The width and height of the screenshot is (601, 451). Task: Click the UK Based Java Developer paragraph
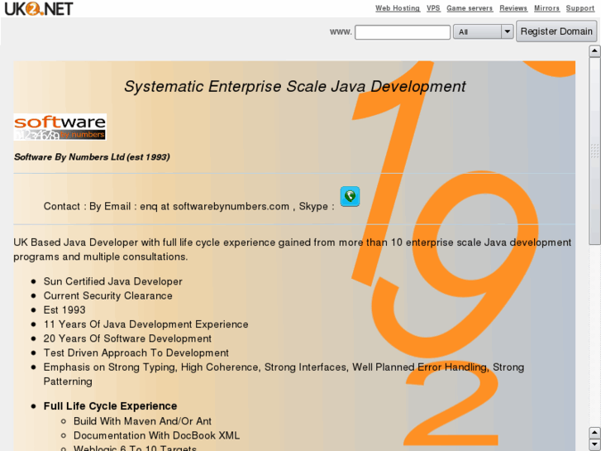pos(293,249)
